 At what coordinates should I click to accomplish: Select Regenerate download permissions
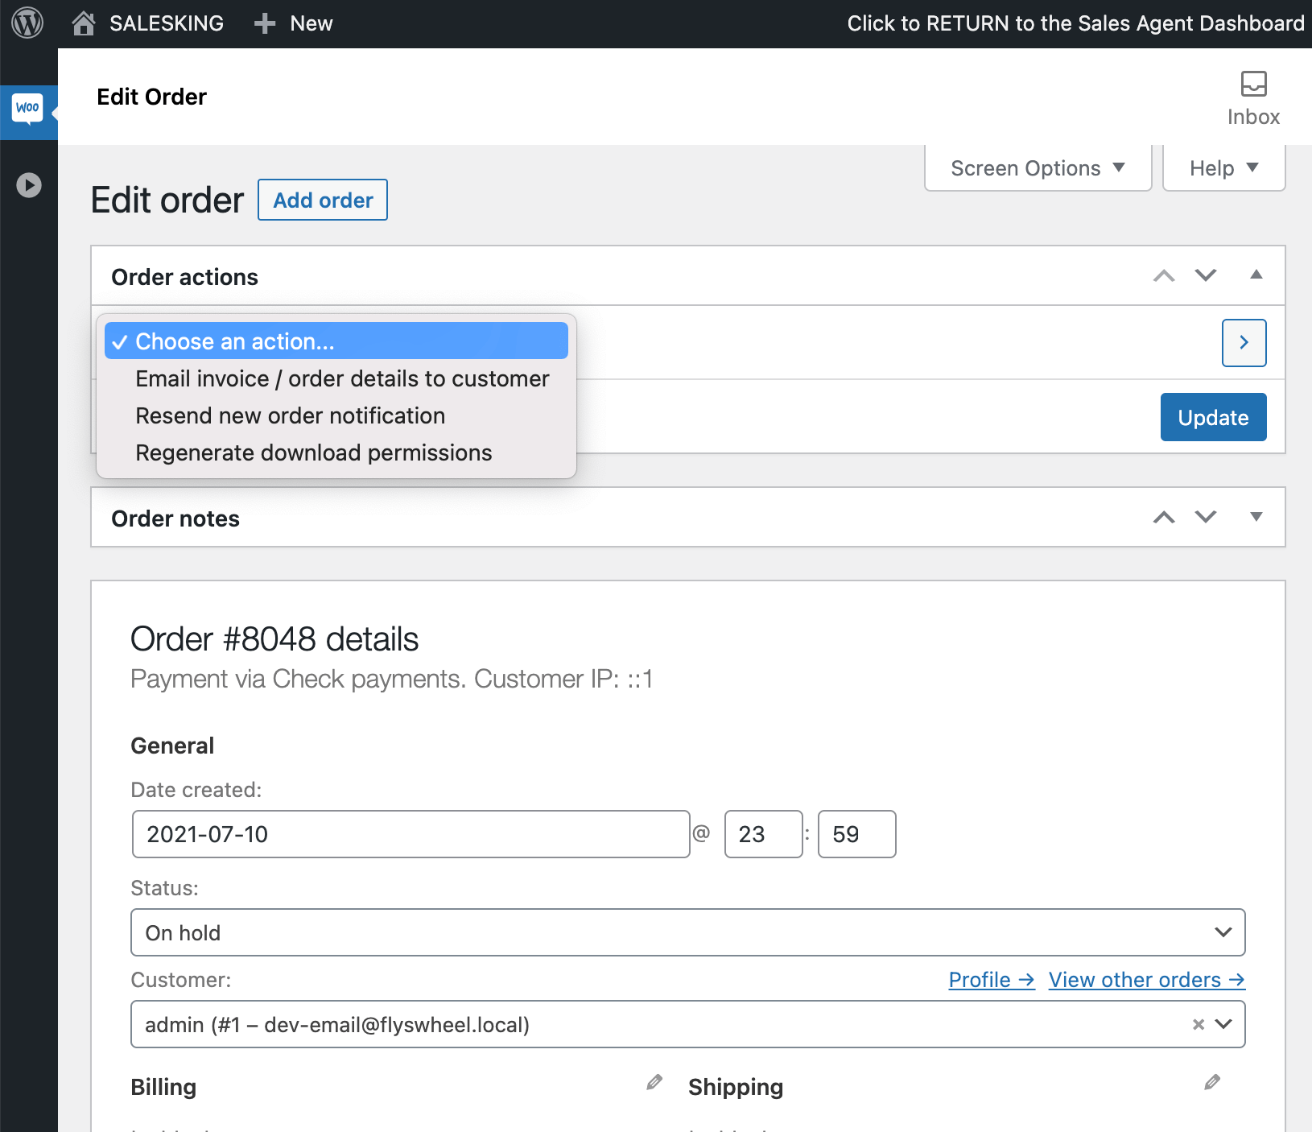point(336,452)
